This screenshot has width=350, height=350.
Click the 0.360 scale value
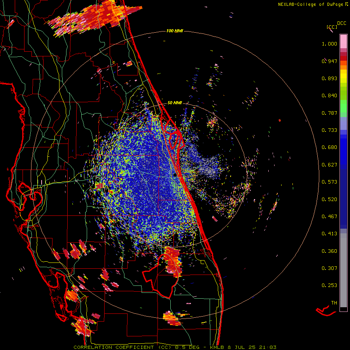[329, 251]
